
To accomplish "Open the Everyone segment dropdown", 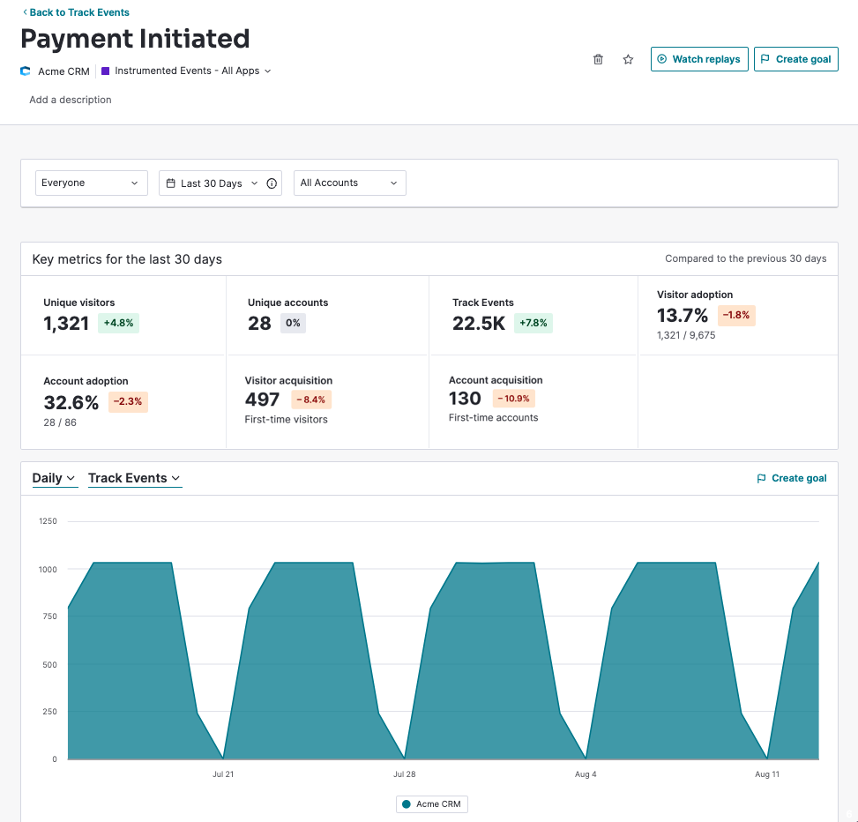I will point(89,183).
